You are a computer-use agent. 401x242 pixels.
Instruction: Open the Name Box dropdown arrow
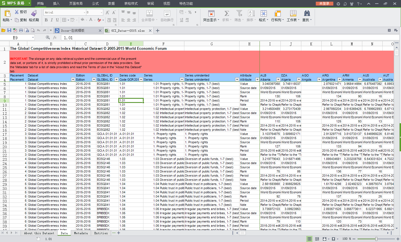[x=33, y=38]
